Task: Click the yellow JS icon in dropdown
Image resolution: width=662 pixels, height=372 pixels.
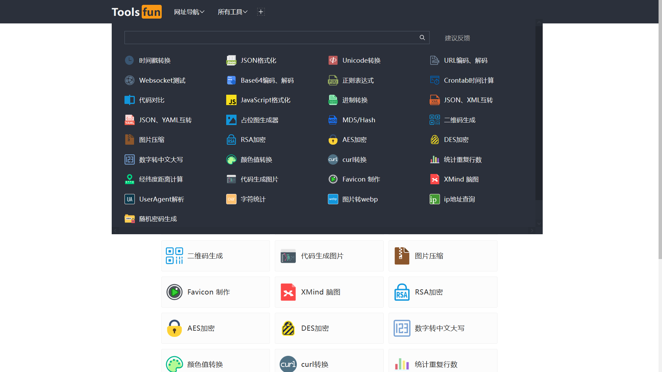Action: pos(231,100)
